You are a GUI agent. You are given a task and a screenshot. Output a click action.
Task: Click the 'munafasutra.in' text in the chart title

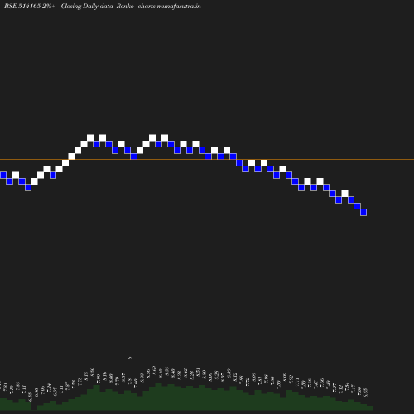point(179,6)
